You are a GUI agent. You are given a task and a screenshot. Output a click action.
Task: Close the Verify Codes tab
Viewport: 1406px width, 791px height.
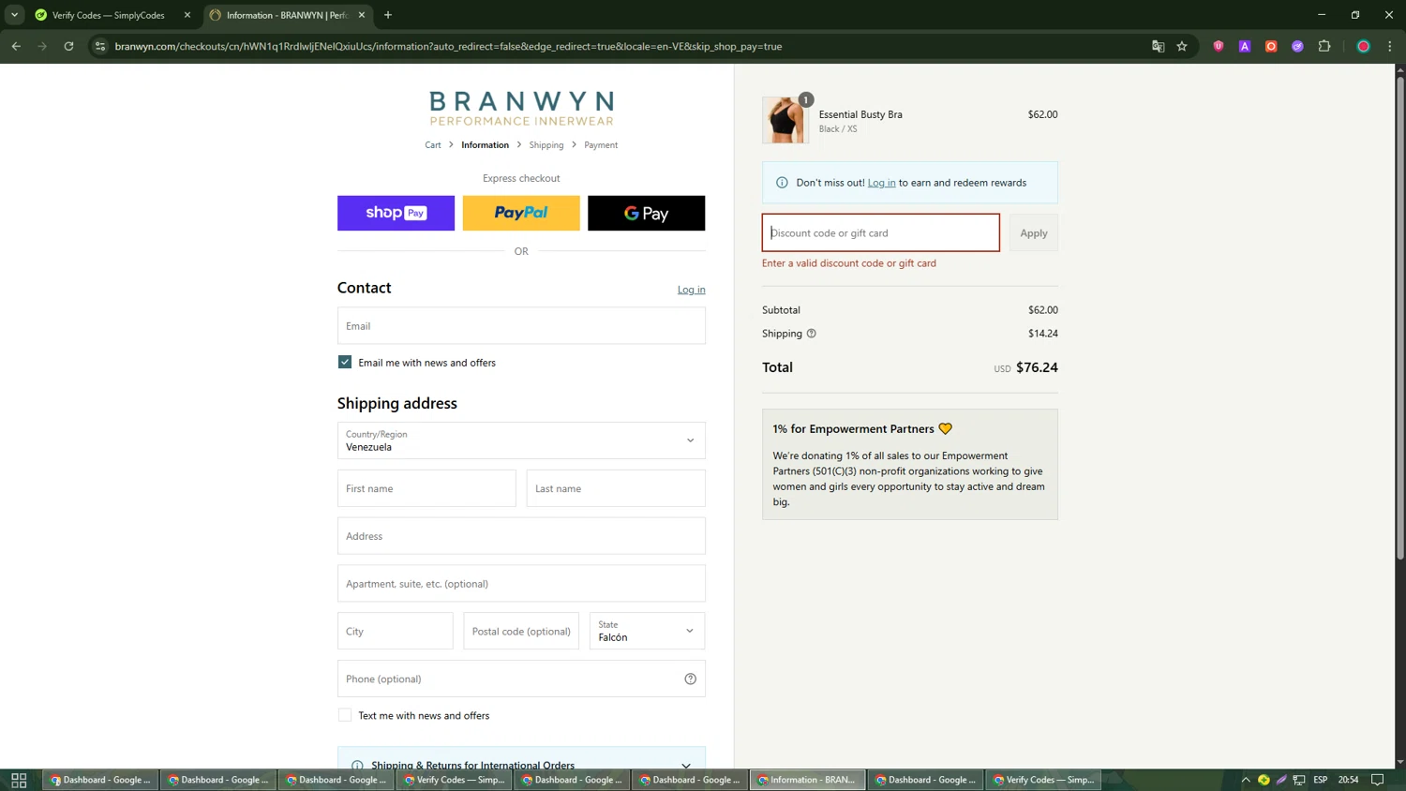[x=187, y=15]
